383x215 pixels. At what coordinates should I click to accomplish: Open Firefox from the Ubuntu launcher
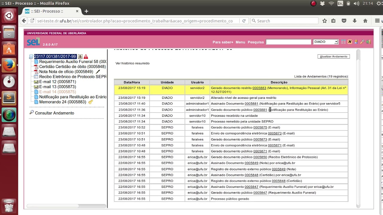point(9,65)
